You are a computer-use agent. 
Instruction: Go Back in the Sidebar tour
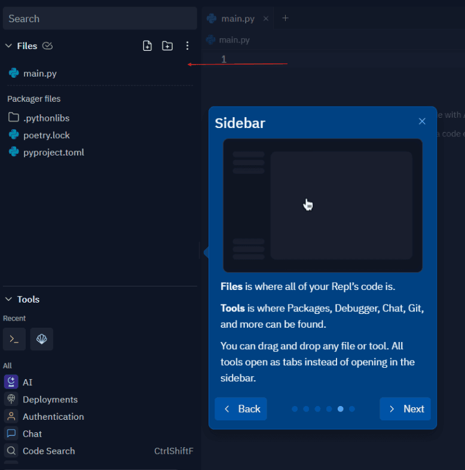coord(241,409)
